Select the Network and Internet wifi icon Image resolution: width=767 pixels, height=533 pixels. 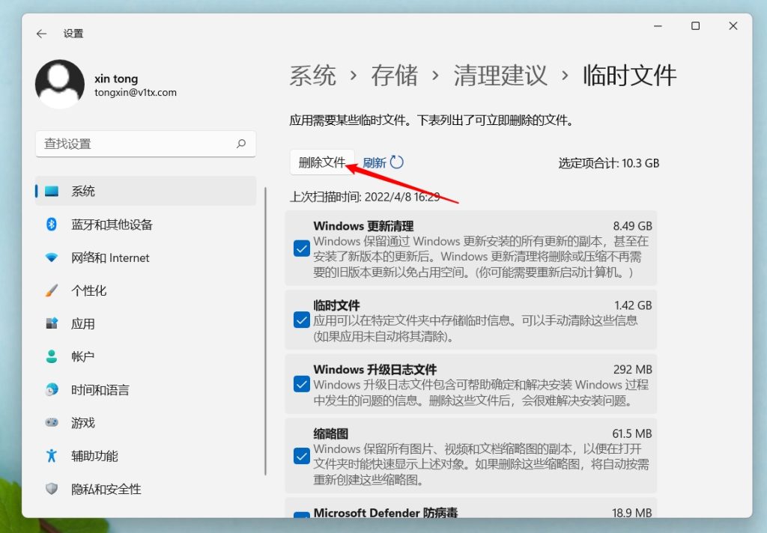click(x=52, y=258)
